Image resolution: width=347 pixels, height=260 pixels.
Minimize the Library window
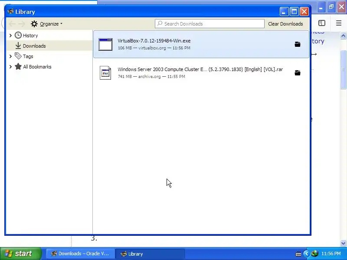pos(284,12)
